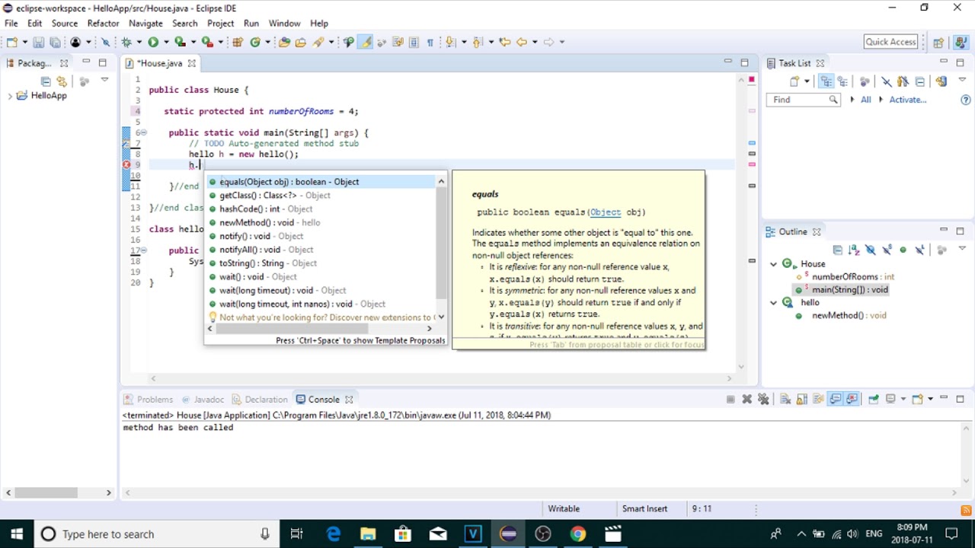
Task: Click the Open Type icon
Action: [x=284, y=42]
